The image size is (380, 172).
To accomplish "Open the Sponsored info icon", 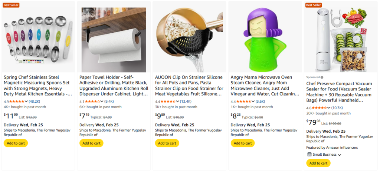I will [322, 77].
